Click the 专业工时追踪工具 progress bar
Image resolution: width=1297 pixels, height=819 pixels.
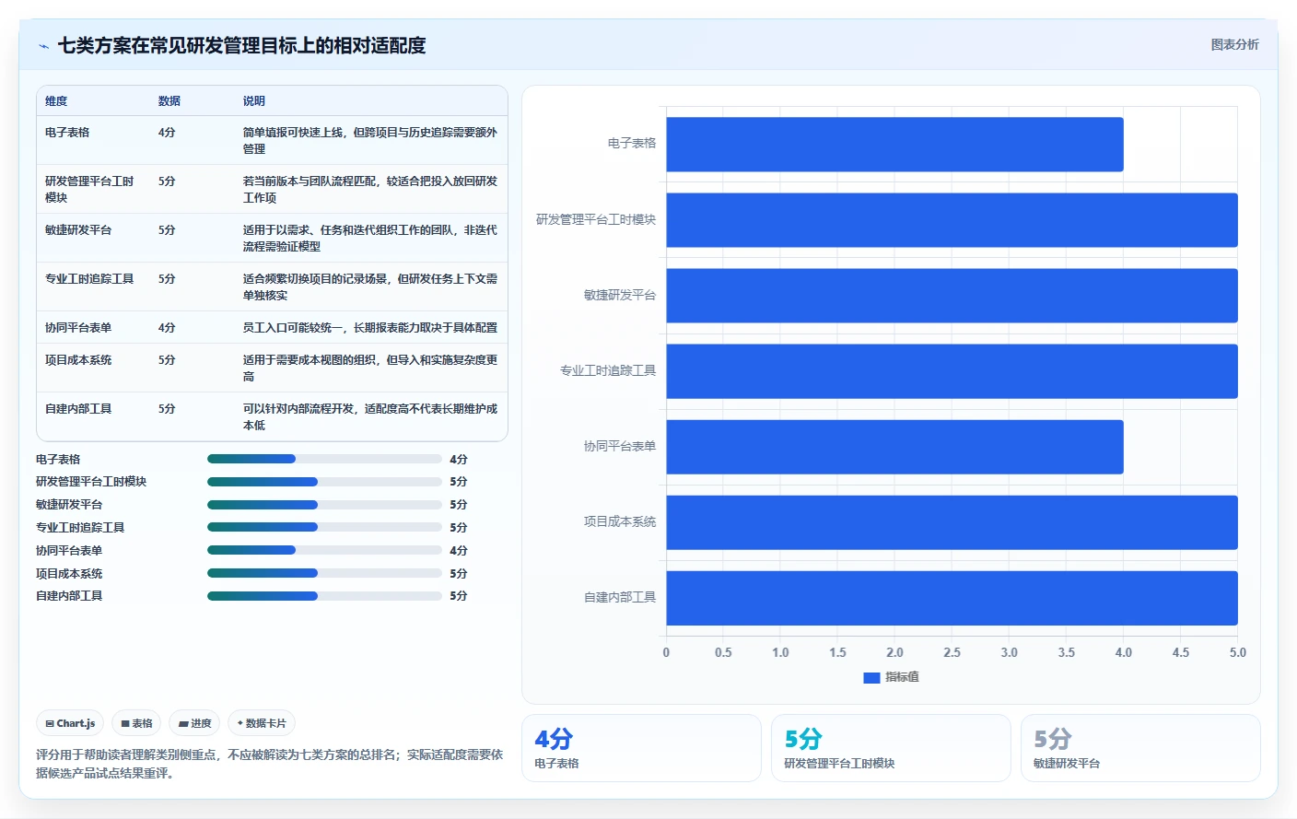click(x=324, y=527)
